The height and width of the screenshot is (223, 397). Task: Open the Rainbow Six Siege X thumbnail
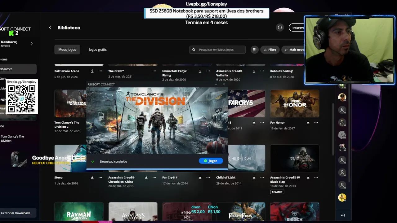click(x=295, y=212)
